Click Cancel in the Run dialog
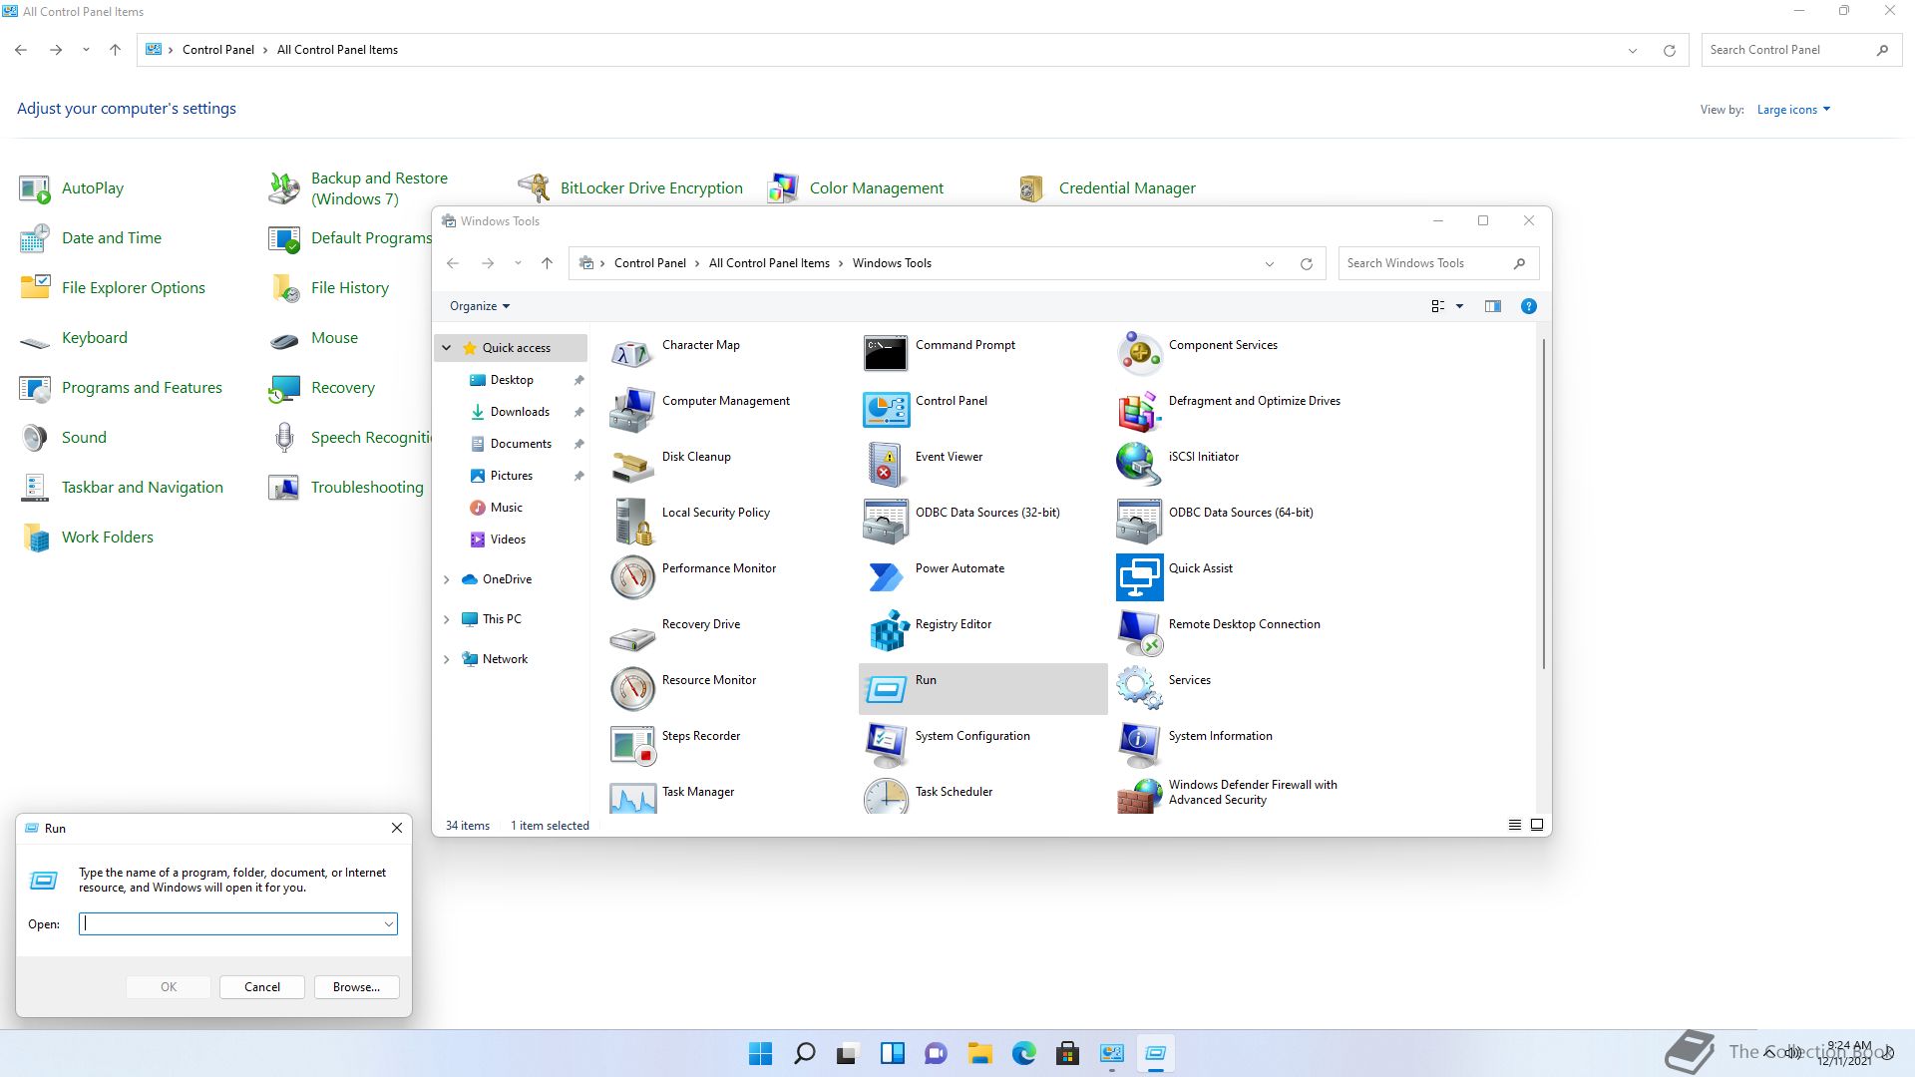Viewport: 1915px width, 1077px height. 262,987
